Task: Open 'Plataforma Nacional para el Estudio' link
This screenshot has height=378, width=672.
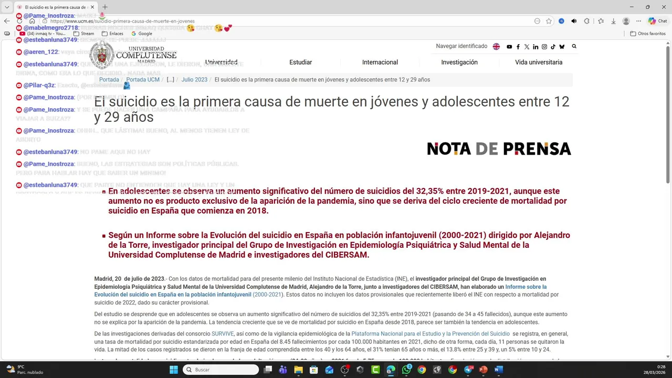Action: pyautogui.click(x=430, y=334)
